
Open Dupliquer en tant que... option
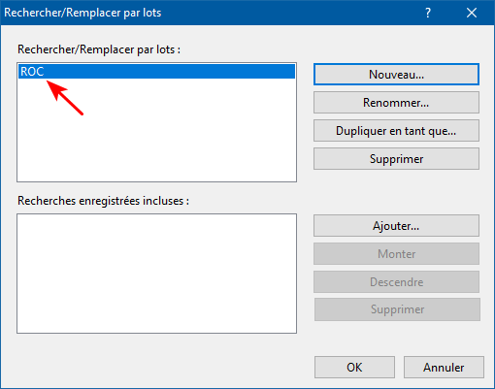[x=396, y=131]
